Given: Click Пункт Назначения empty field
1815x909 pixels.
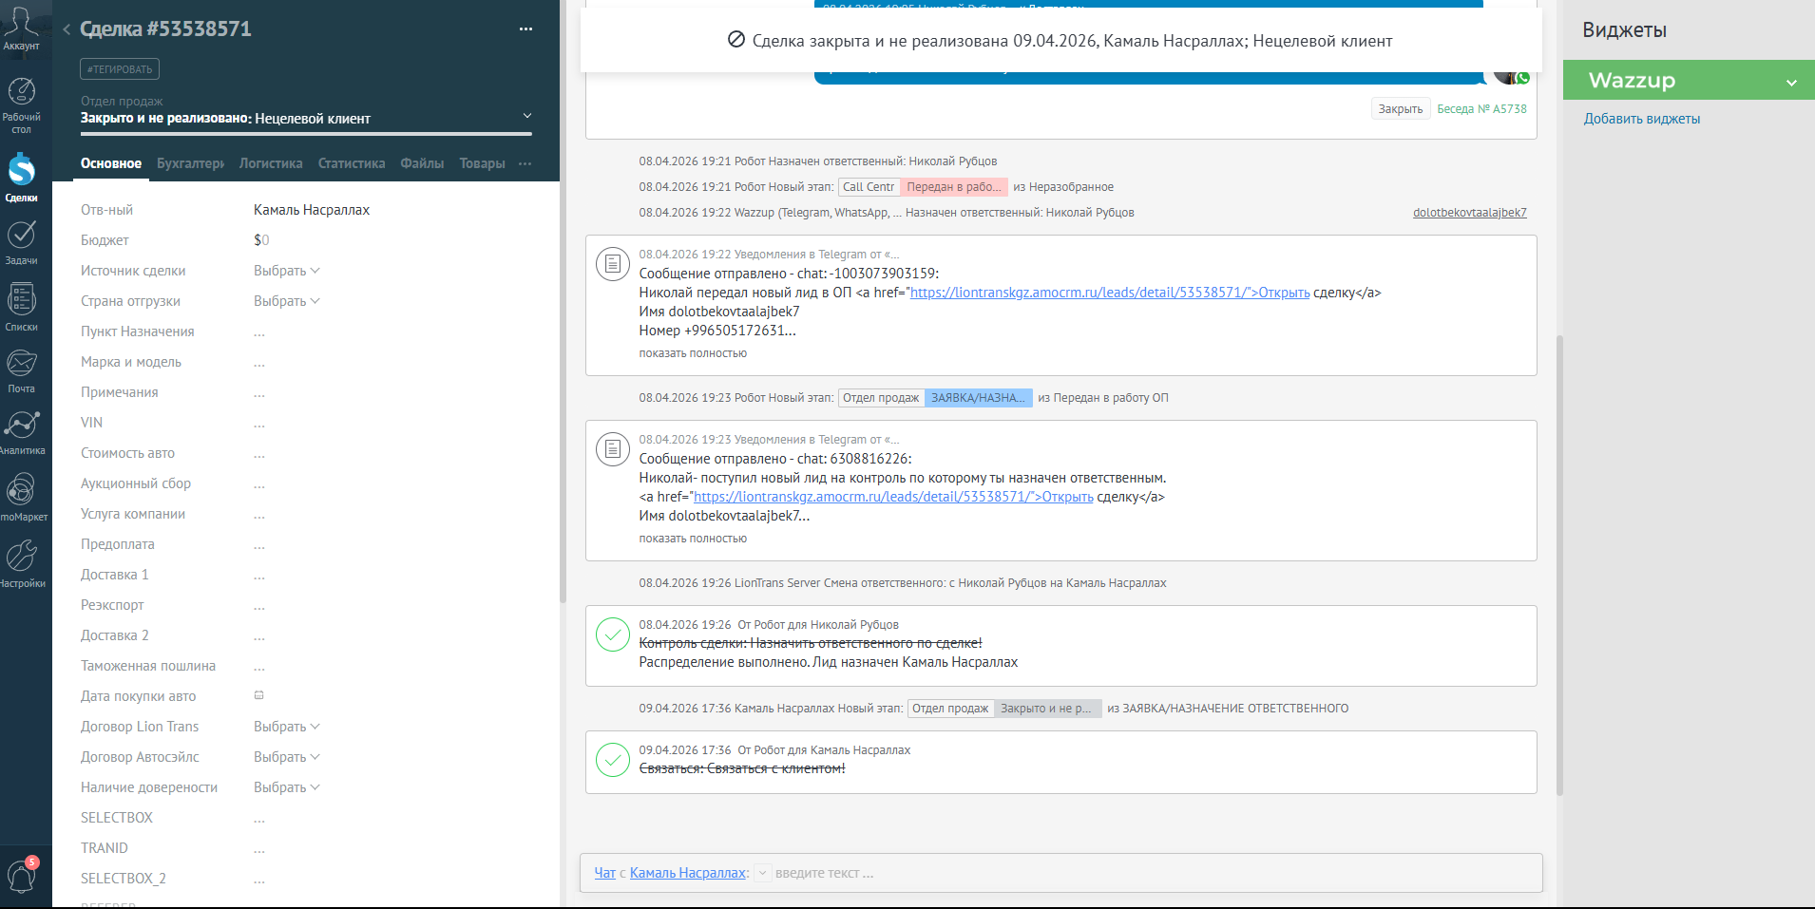Looking at the screenshot, I should (x=259, y=331).
